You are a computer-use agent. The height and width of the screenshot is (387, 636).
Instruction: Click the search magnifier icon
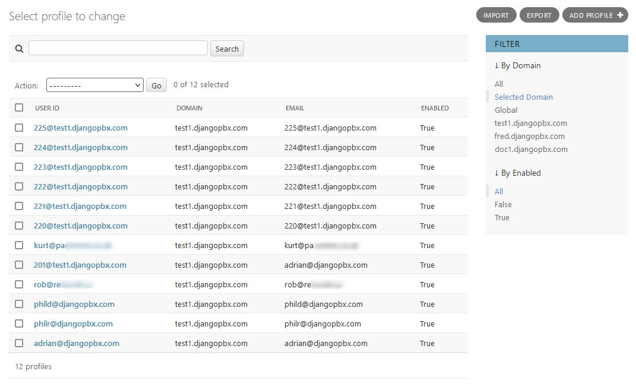click(x=19, y=49)
